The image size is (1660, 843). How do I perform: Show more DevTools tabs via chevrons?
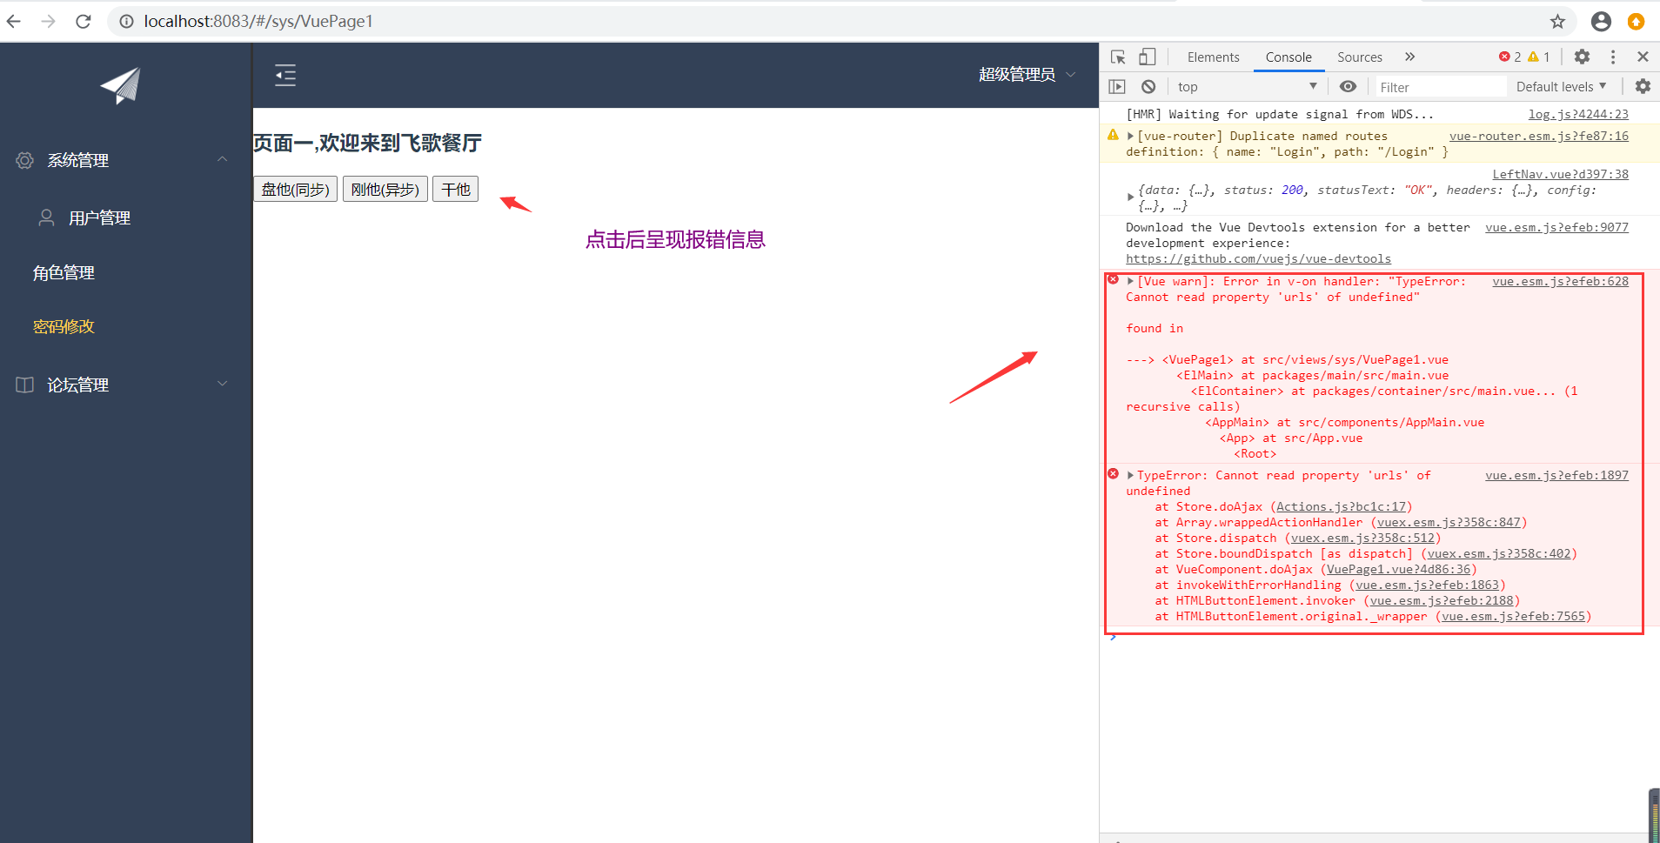pyautogui.click(x=1409, y=57)
